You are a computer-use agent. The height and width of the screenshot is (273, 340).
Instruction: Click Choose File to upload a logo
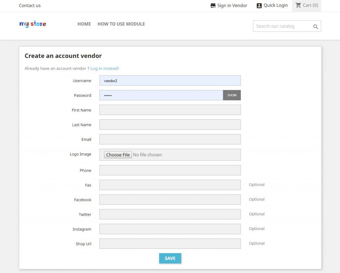coord(118,154)
